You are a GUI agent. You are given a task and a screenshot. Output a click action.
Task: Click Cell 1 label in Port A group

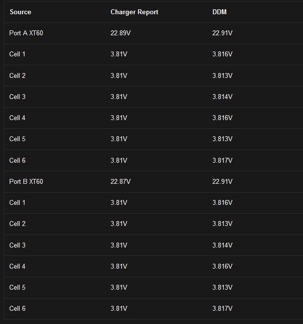[x=17, y=54]
